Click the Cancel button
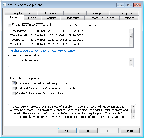This screenshot has height=138, width=144. pyautogui.click(x=88, y=131)
